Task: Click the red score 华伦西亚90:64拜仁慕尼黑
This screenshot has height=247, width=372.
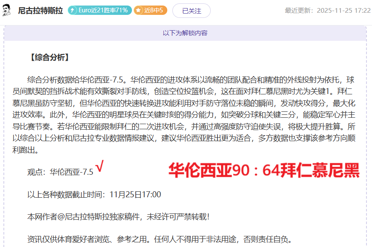Action: point(264,170)
